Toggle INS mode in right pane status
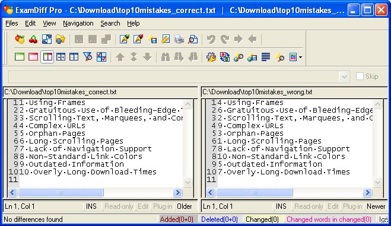 pos(281,206)
